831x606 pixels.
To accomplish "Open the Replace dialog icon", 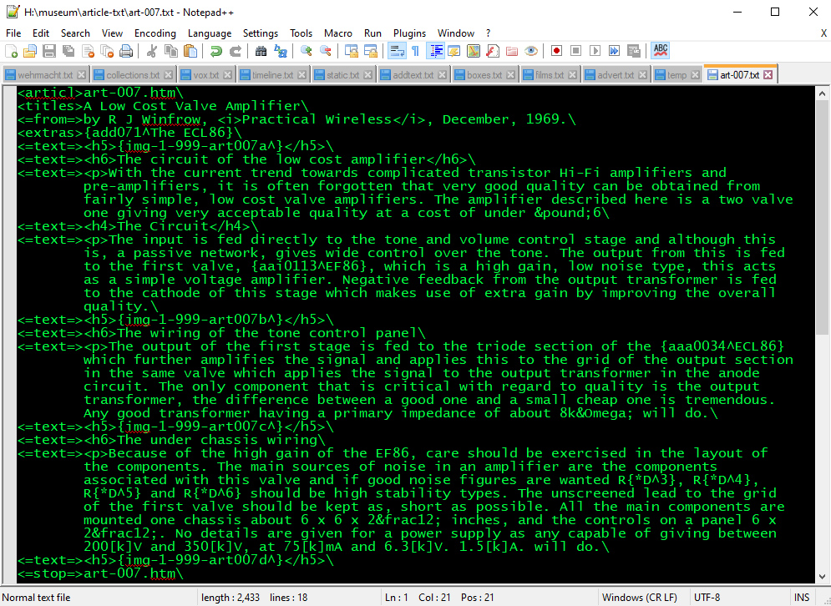I will (280, 51).
